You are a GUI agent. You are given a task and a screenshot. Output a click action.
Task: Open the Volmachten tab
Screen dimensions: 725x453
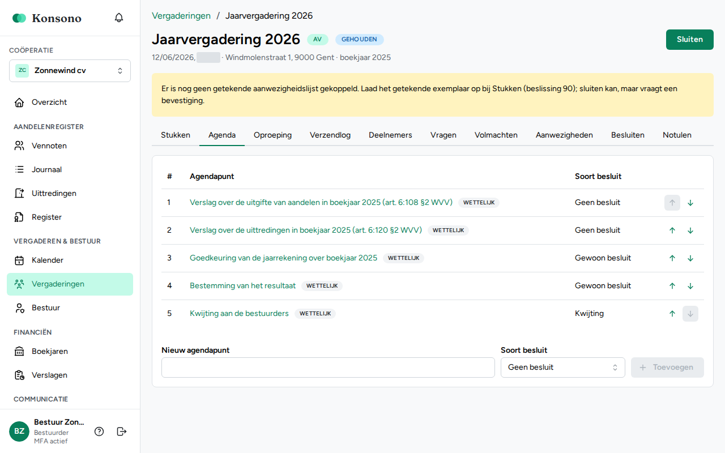point(496,135)
